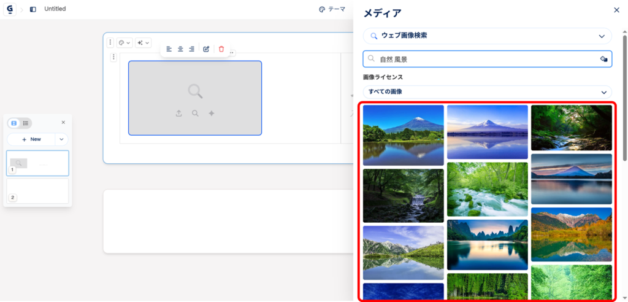628x302 pixels.
Task: Select the green river rapids image thumbnail
Action: 487,189
